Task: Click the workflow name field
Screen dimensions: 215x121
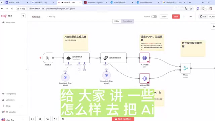Action: (36, 16)
